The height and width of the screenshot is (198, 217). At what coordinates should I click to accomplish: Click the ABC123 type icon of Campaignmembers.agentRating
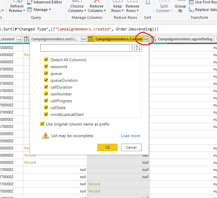(x=153, y=39)
